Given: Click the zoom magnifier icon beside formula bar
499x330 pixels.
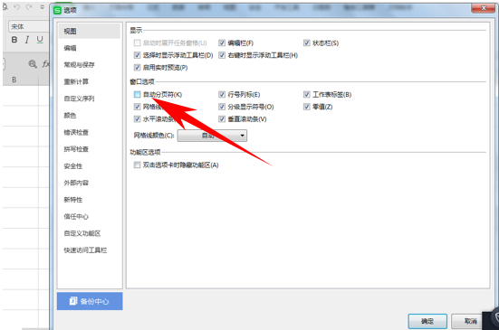Looking at the screenshot, I should point(33,64).
